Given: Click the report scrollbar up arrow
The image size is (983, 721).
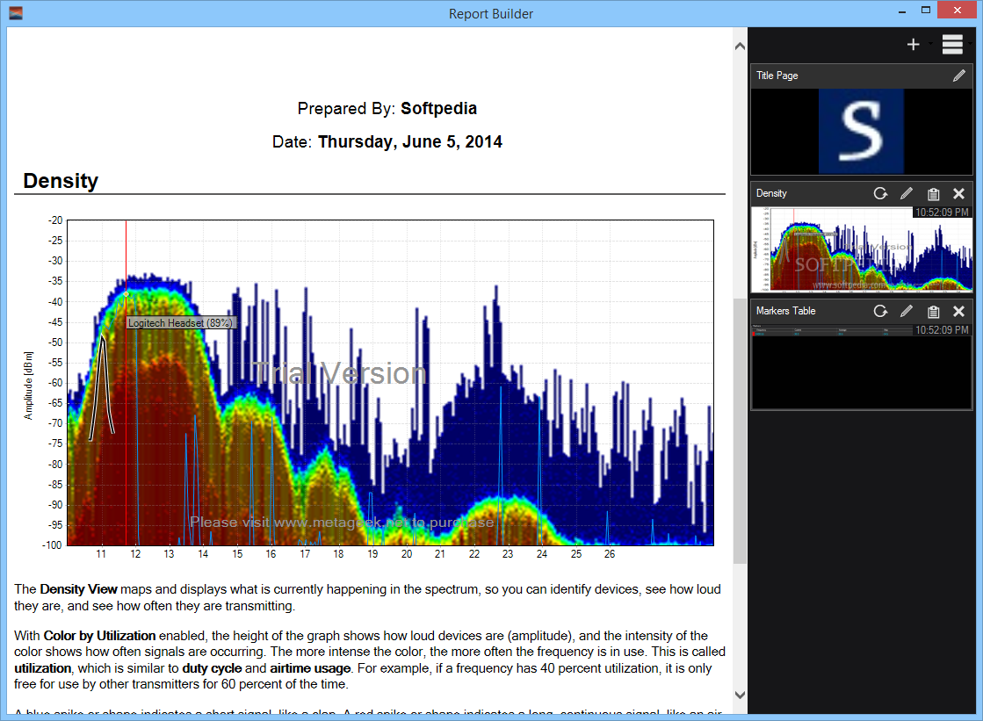Looking at the screenshot, I should pyautogui.click(x=740, y=46).
